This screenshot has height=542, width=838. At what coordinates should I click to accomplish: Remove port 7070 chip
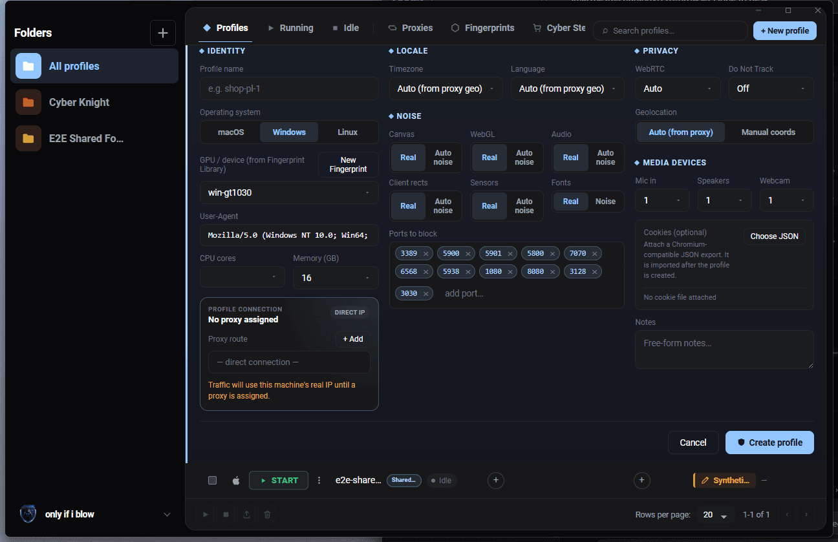594,254
